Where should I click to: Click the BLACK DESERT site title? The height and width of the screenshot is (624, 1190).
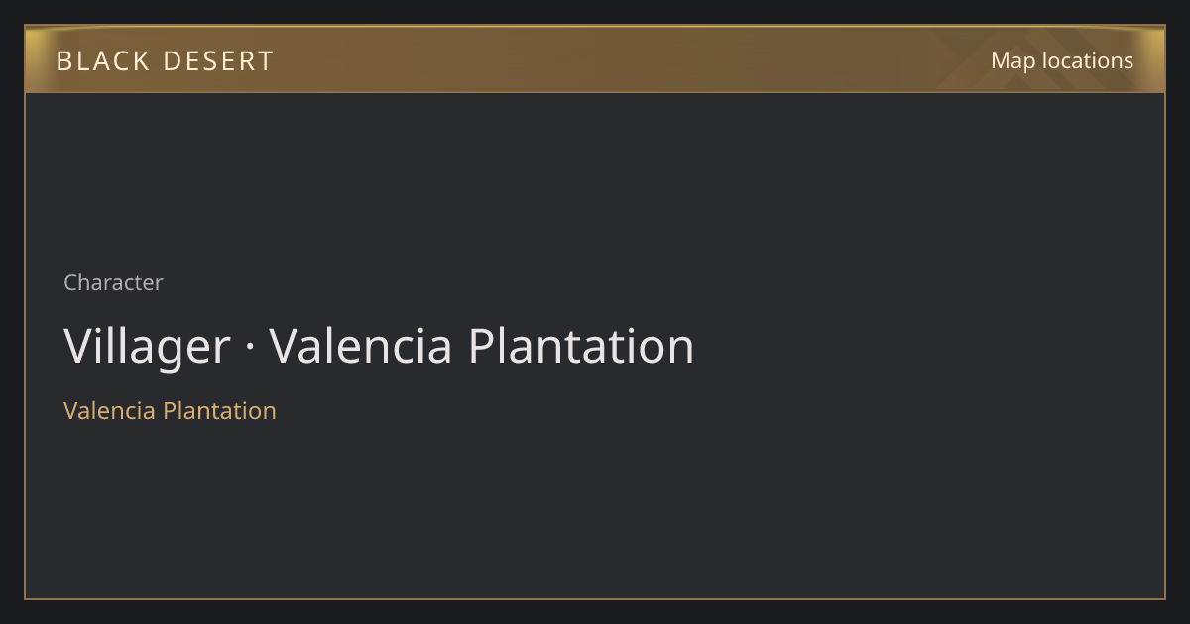pos(165,61)
